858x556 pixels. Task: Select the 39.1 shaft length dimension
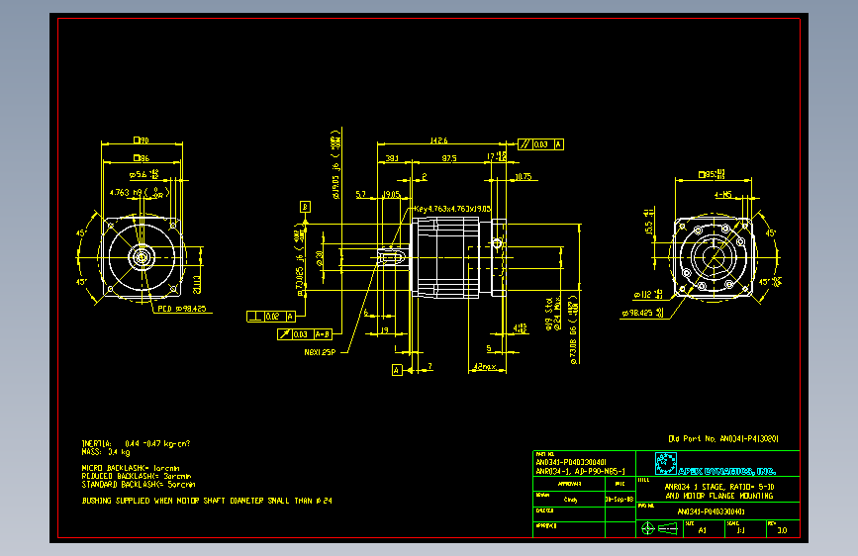pos(392,158)
